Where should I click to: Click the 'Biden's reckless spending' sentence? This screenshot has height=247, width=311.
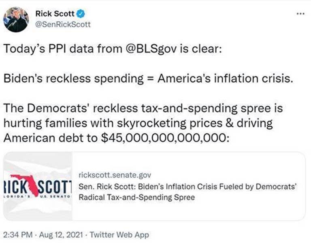click(148, 79)
